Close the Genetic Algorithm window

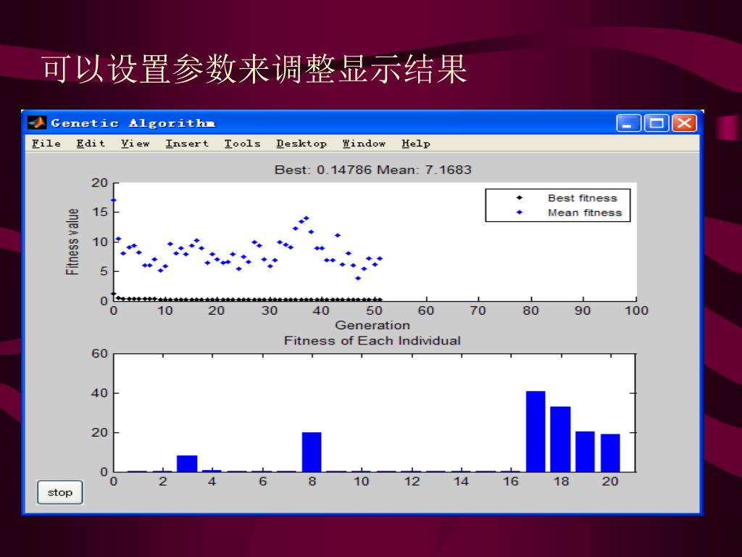tap(684, 123)
